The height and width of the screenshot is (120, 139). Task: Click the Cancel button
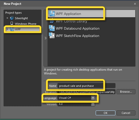(x=126, y=113)
